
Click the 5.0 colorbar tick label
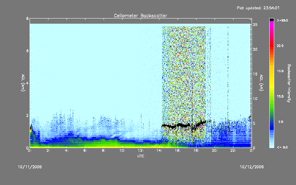click(281, 122)
